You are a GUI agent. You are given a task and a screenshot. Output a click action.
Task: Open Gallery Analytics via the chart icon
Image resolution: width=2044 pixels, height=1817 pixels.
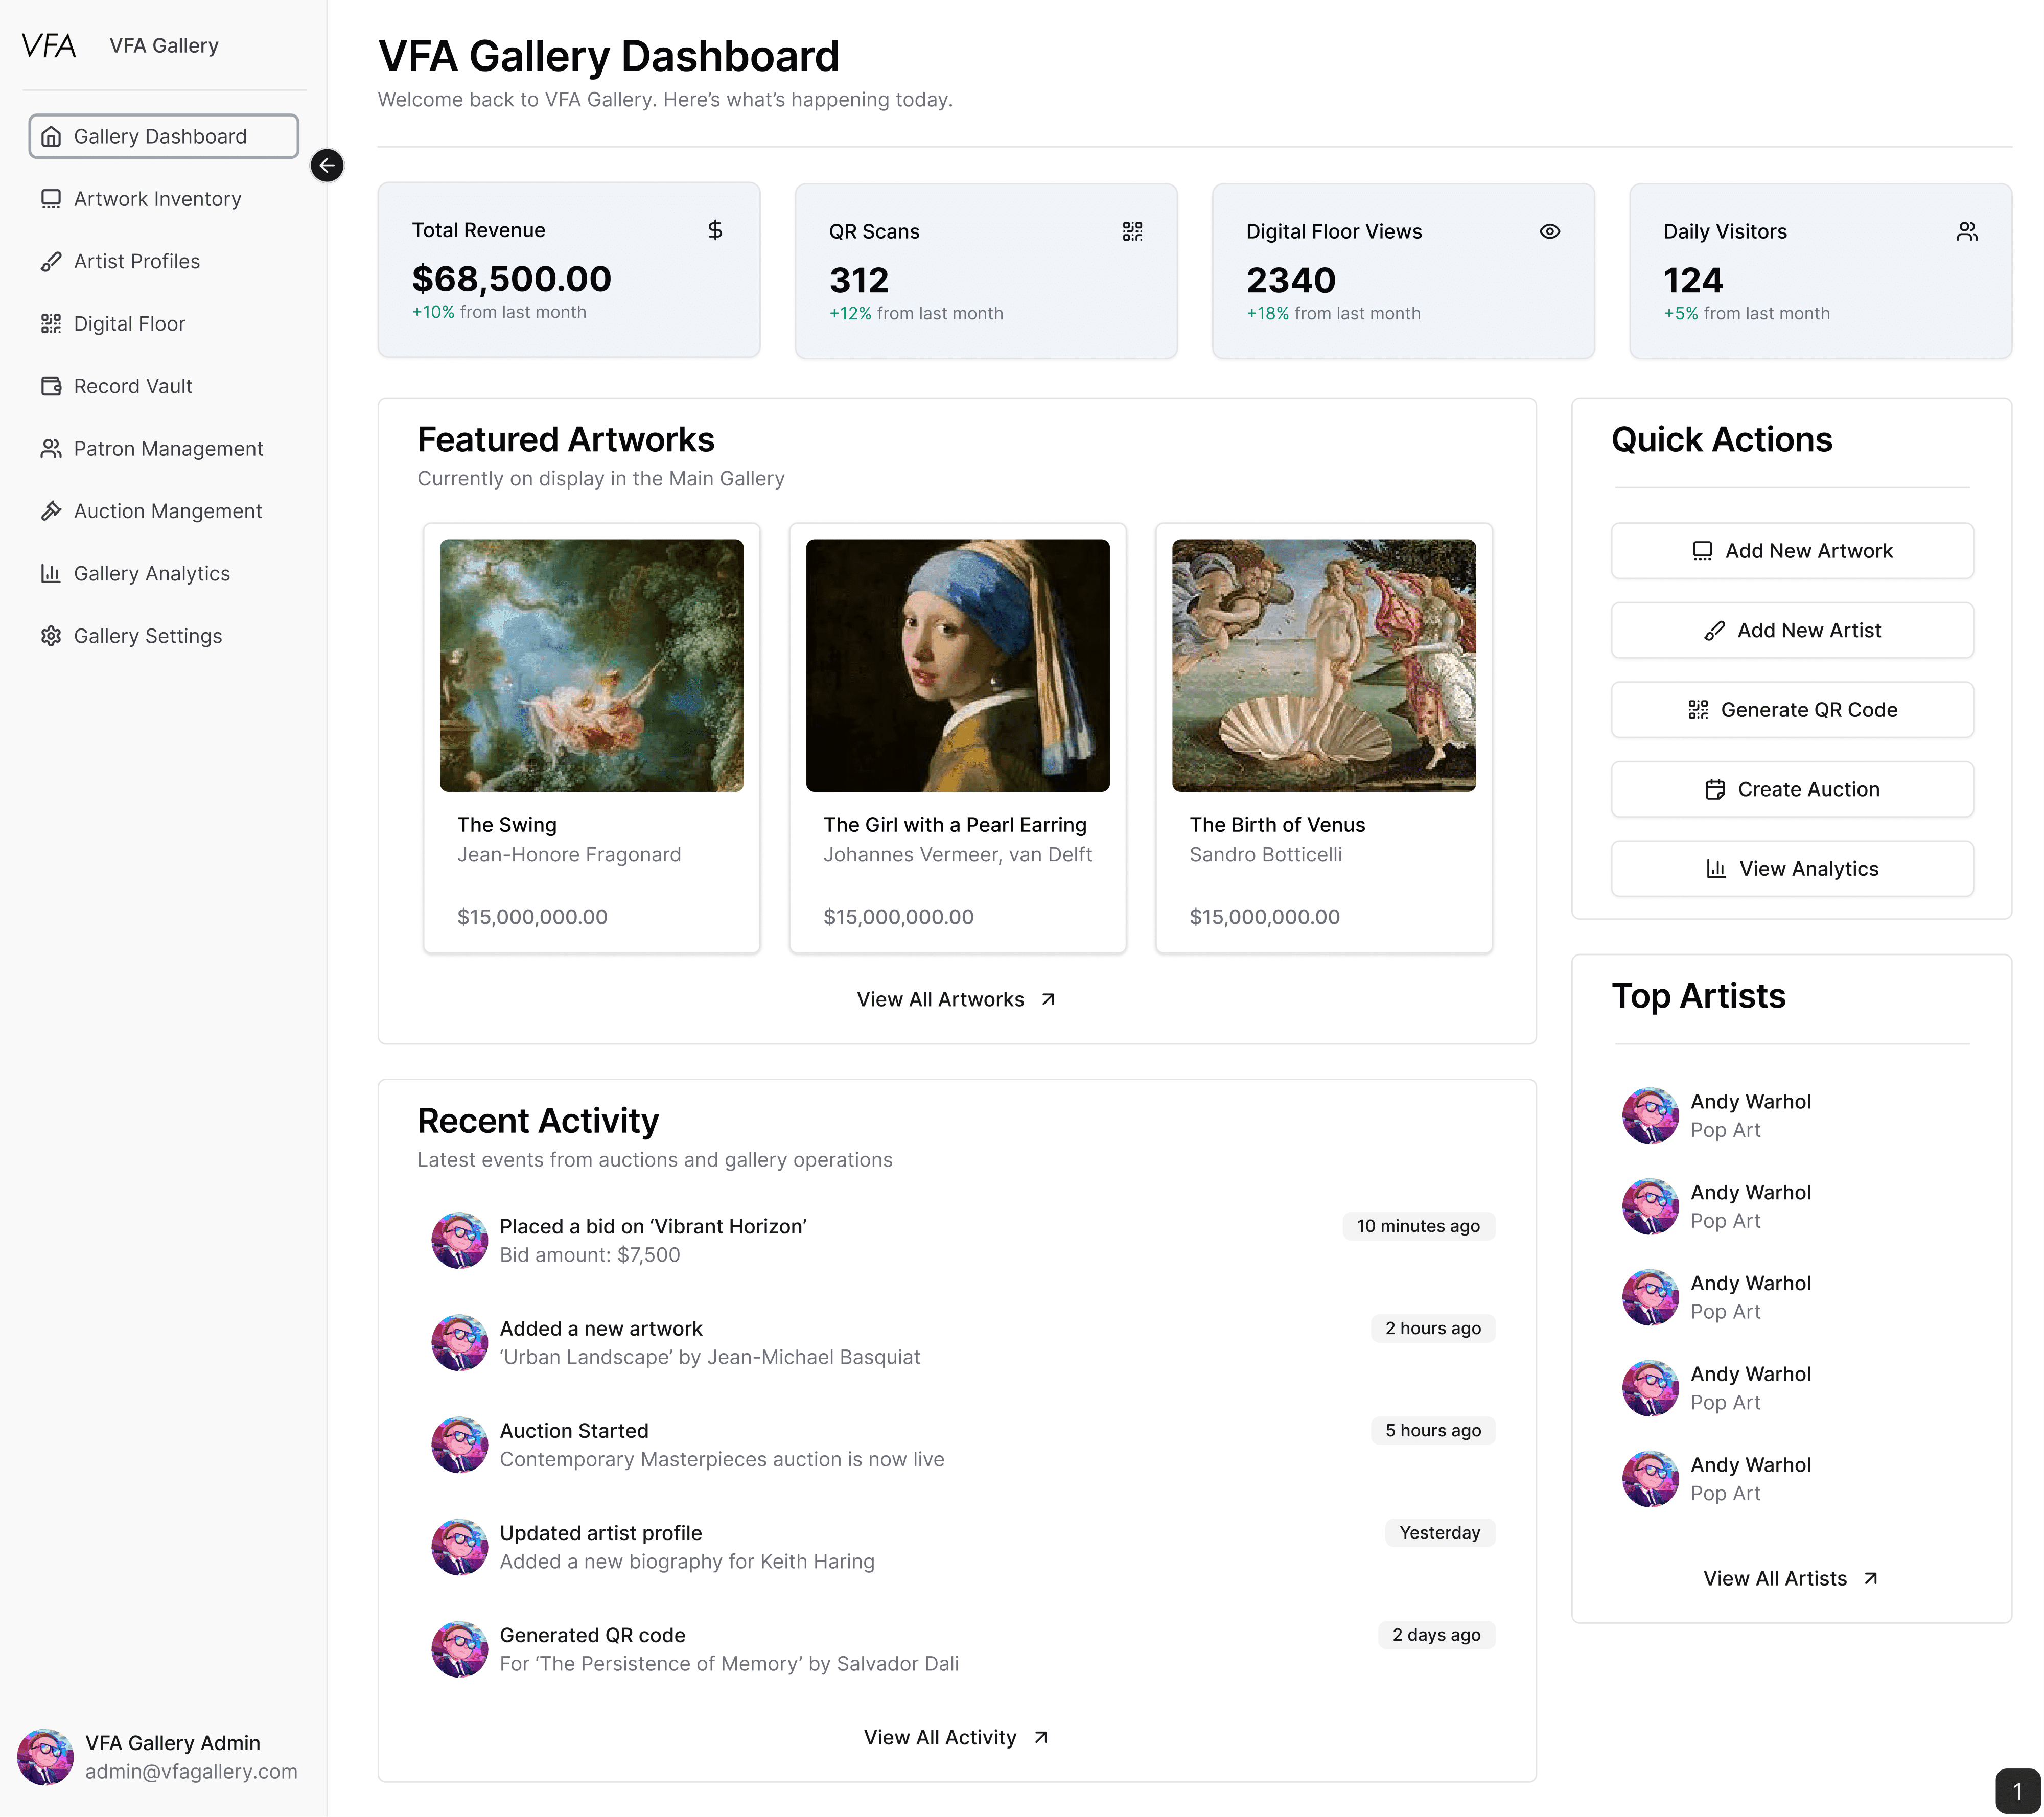point(51,573)
